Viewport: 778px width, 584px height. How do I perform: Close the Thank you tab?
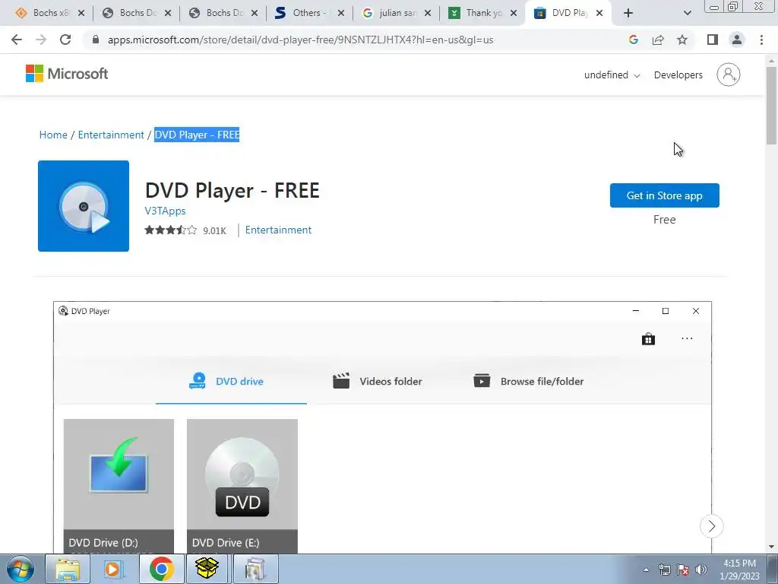point(514,13)
